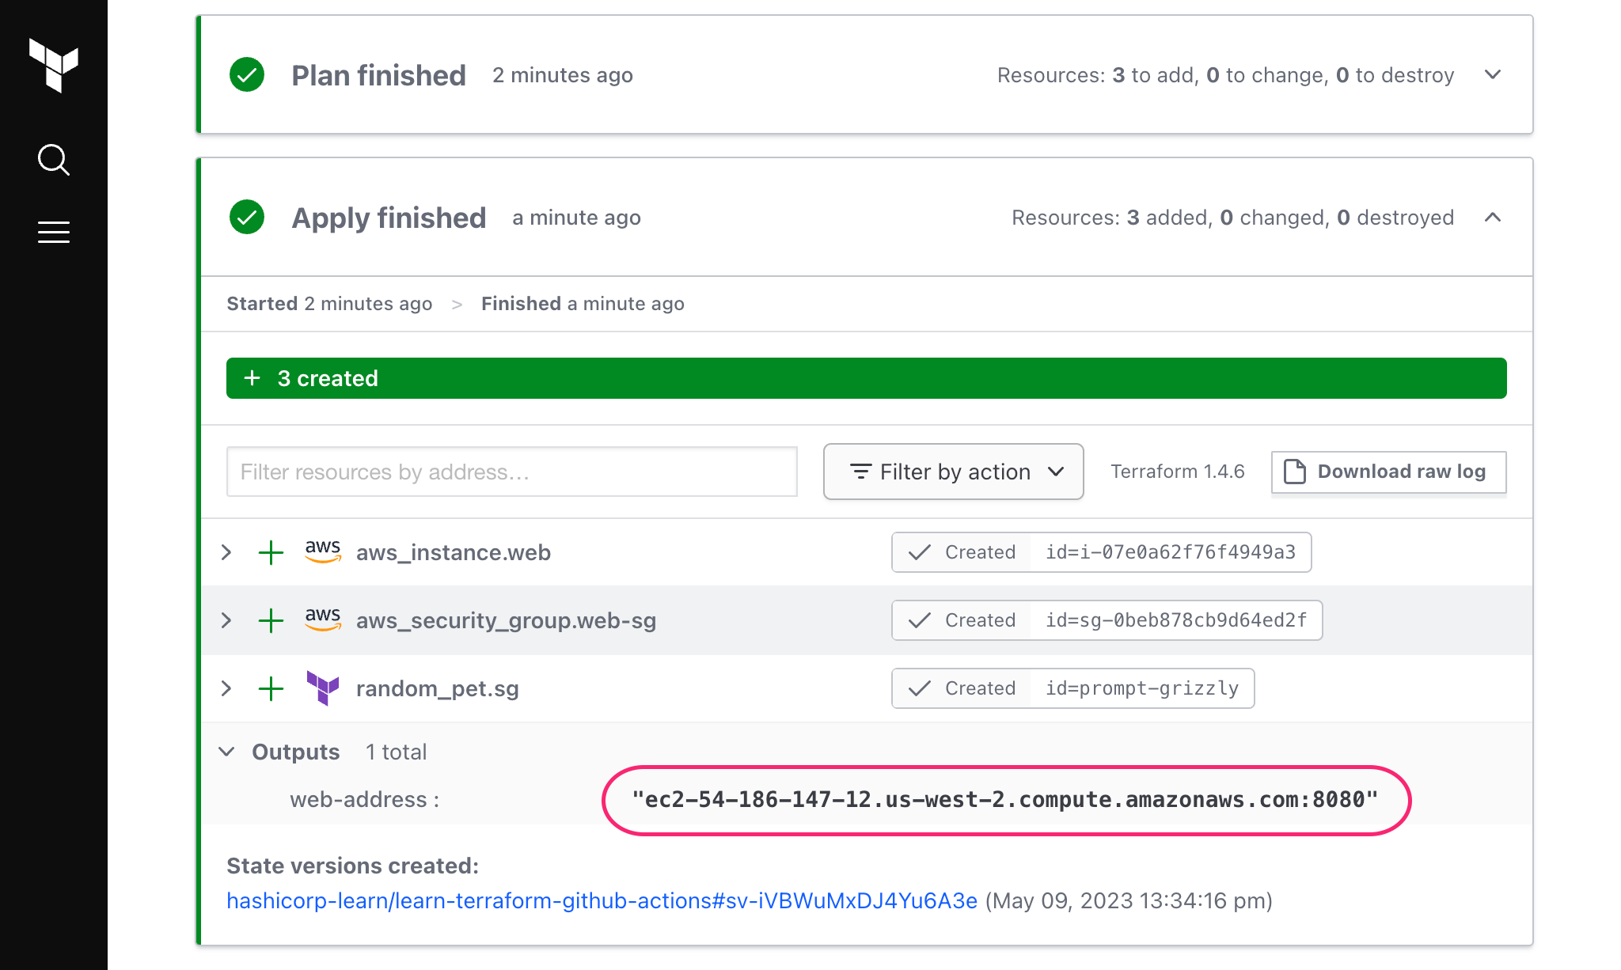Expand the aws_instance.web resource row
This screenshot has height=970, width=1621.
pos(226,552)
